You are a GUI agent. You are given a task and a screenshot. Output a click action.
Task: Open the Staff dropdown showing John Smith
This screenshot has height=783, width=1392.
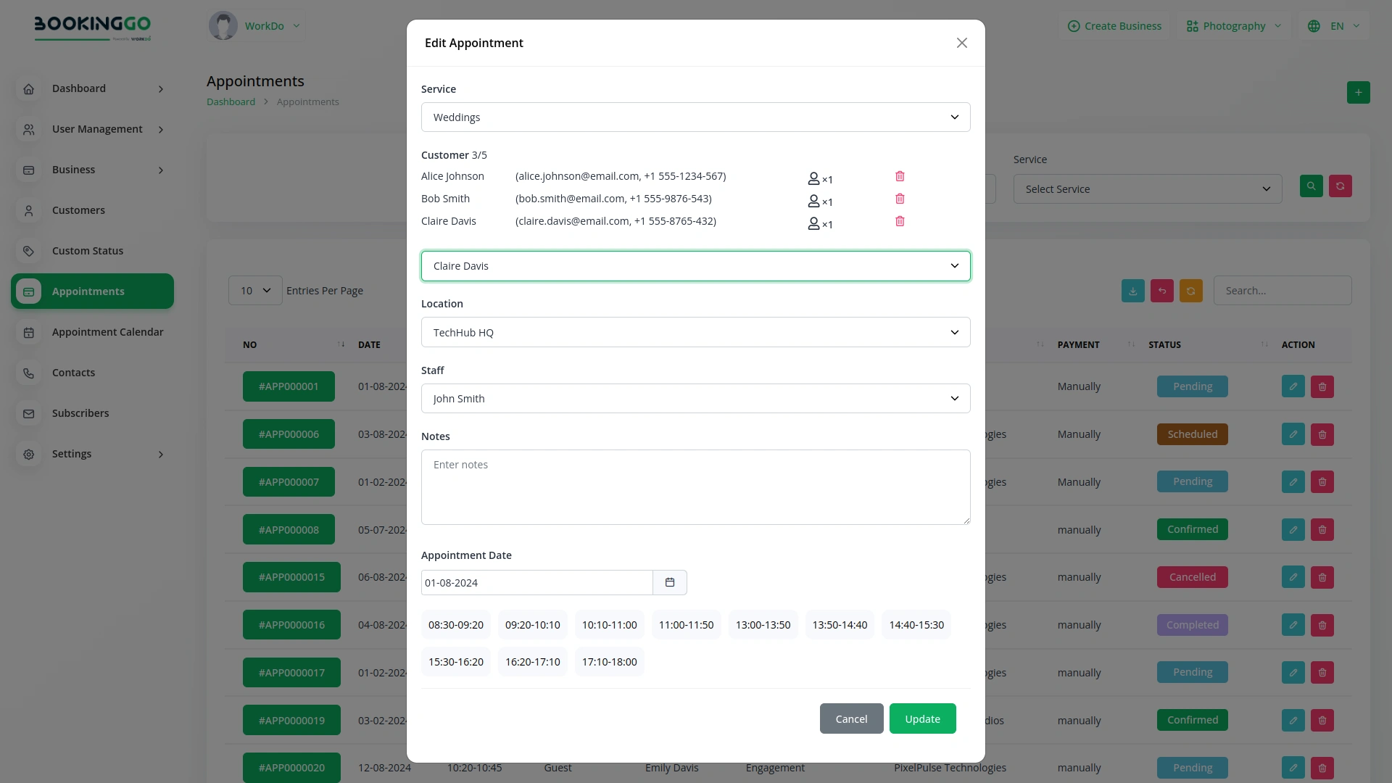point(695,398)
